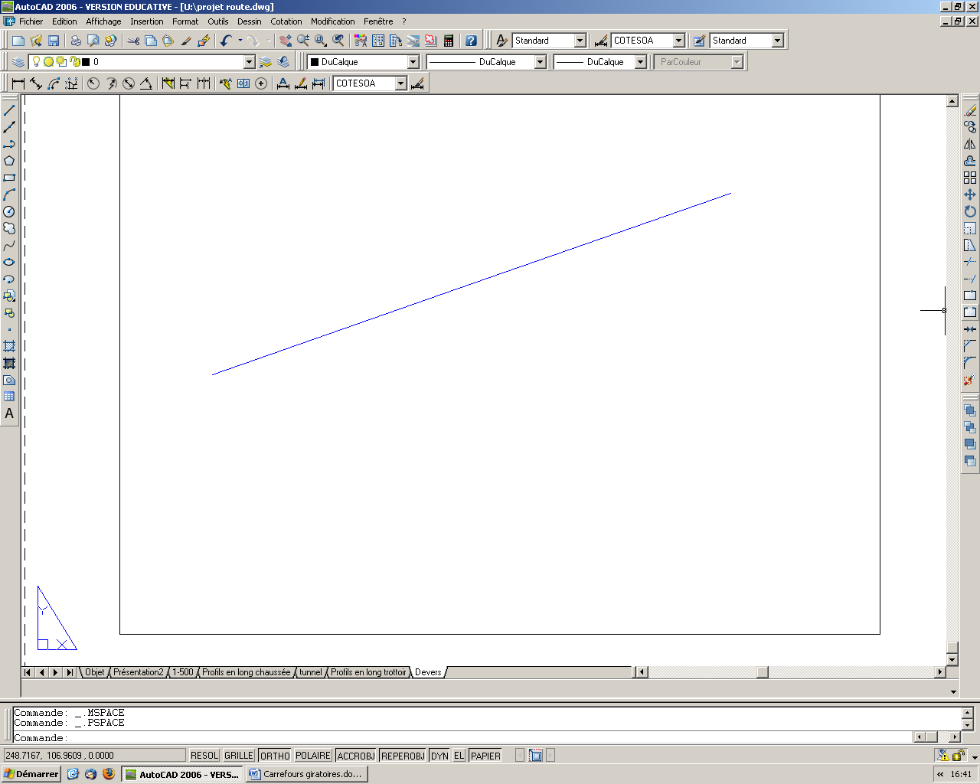The image size is (980, 784).
Task: Select the Mirror modify tool
Action: pos(970,144)
